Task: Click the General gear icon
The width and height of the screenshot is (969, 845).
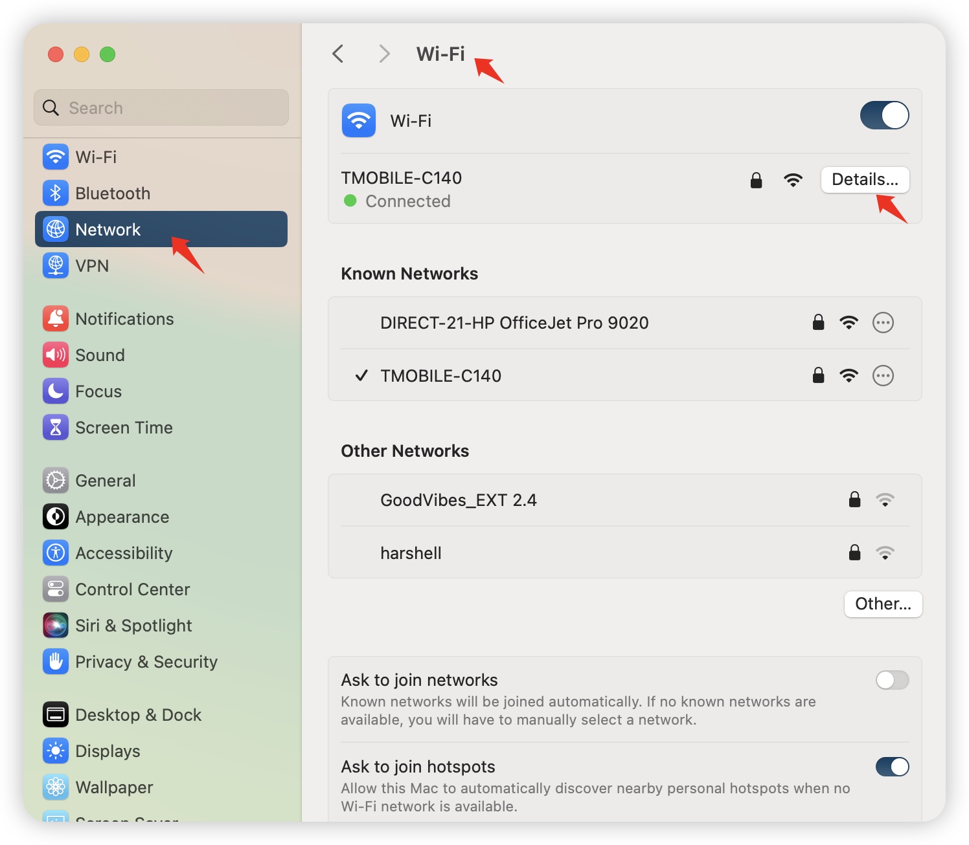Action: [x=56, y=480]
